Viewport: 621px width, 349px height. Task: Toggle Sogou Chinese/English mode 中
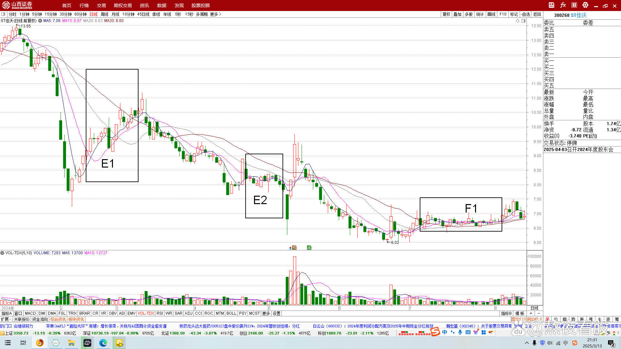[445, 332]
